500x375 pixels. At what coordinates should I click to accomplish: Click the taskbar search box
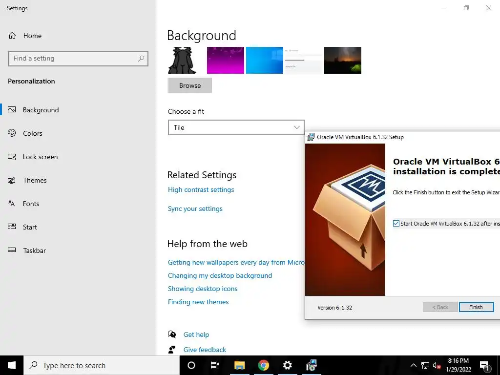coord(102,365)
